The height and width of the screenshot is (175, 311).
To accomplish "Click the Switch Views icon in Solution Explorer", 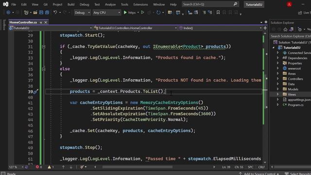I will (x=291, y=29).
